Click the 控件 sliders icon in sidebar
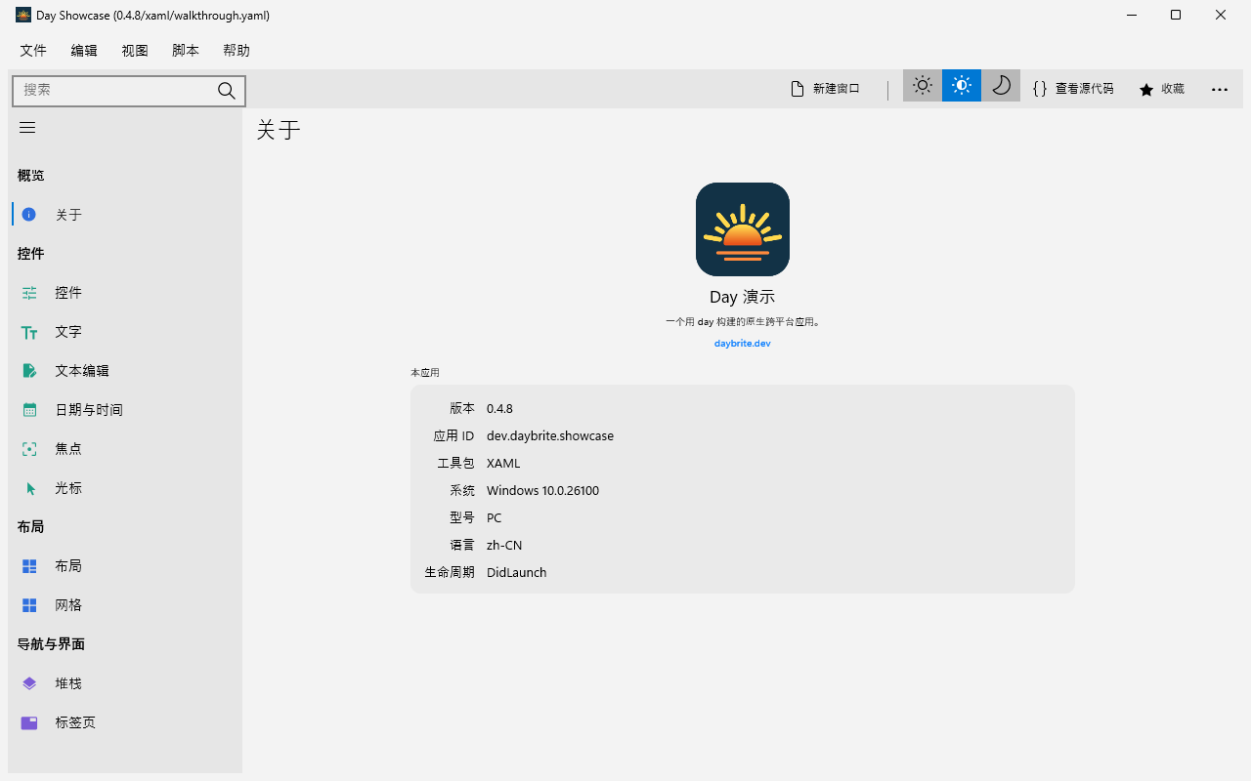 click(x=29, y=293)
